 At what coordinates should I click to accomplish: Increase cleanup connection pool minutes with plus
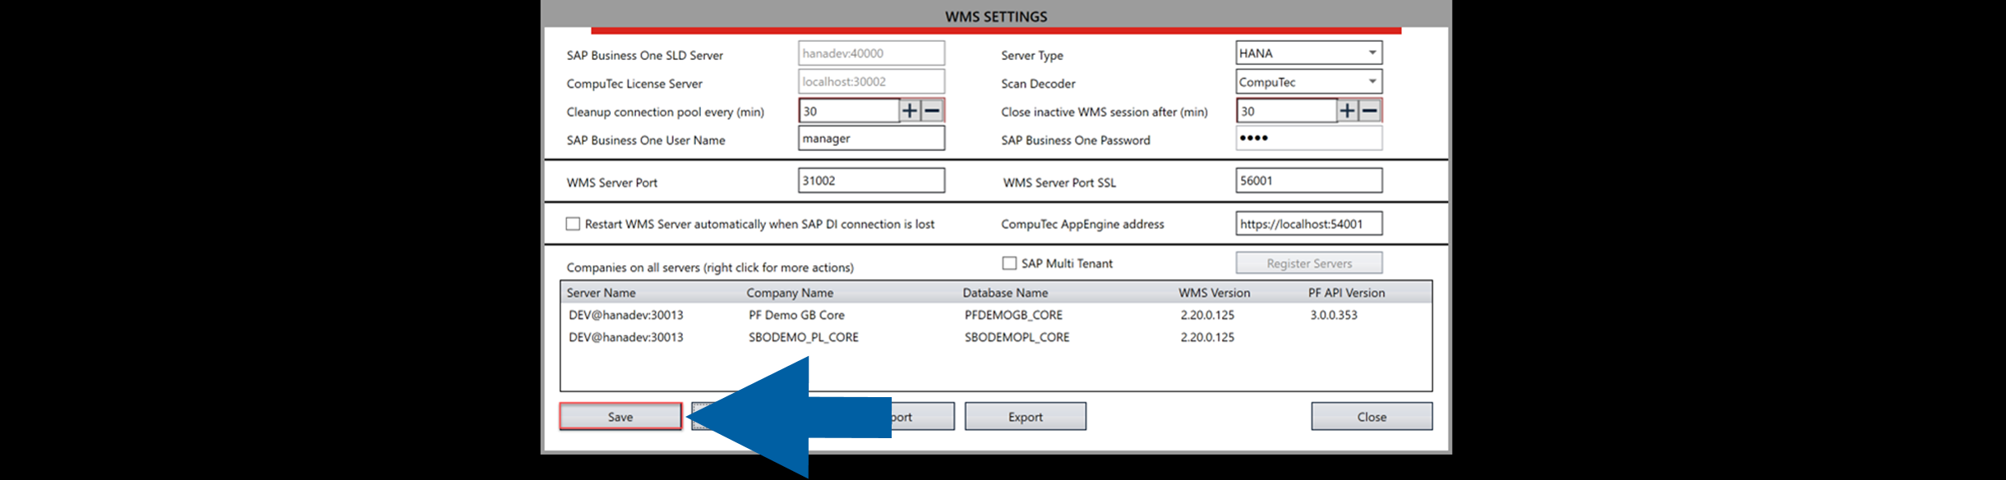[910, 111]
